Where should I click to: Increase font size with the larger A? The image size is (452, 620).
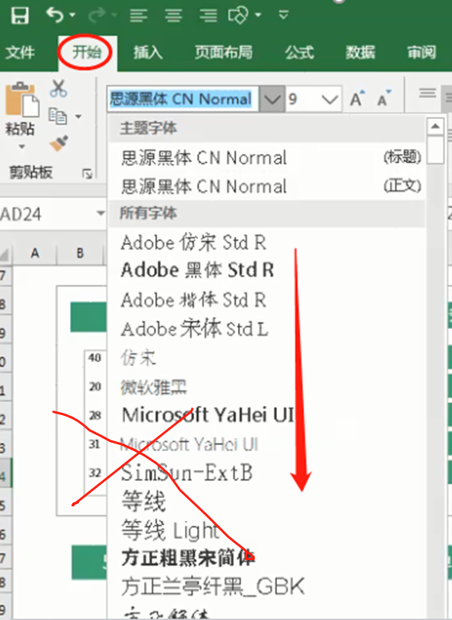357,98
